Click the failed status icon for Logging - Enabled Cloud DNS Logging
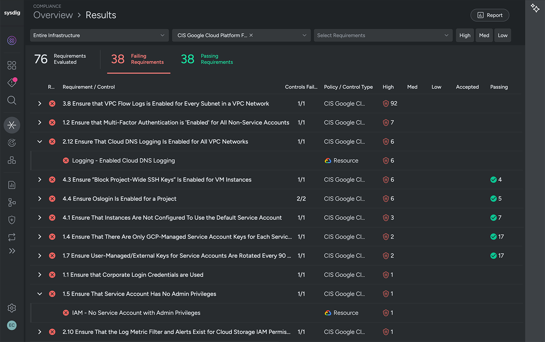Screen dimensions: 545x342 coord(66,161)
